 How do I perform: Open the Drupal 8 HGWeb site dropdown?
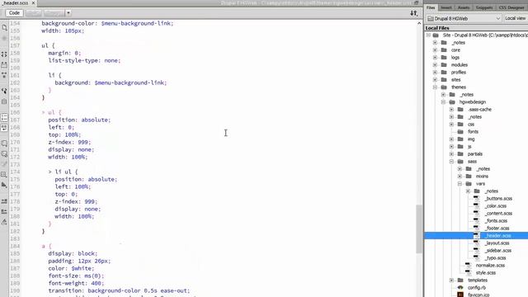click(x=464, y=18)
